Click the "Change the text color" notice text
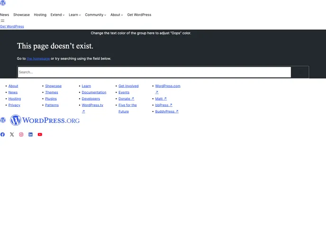The image size is (326, 243). (141, 33)
